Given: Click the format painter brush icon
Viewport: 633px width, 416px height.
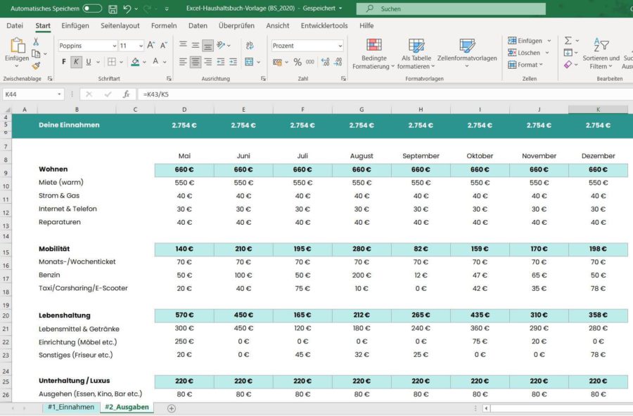Looking at the screenshot, I should 36,65.
